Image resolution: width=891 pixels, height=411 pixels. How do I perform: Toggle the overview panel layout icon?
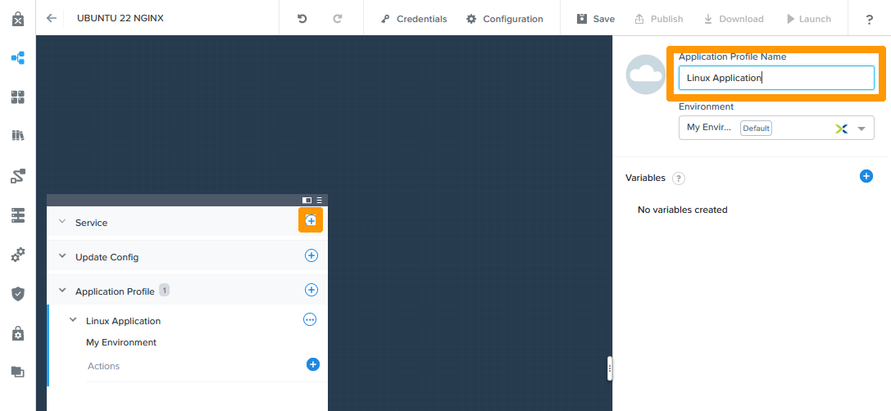[x=307, y=200]
